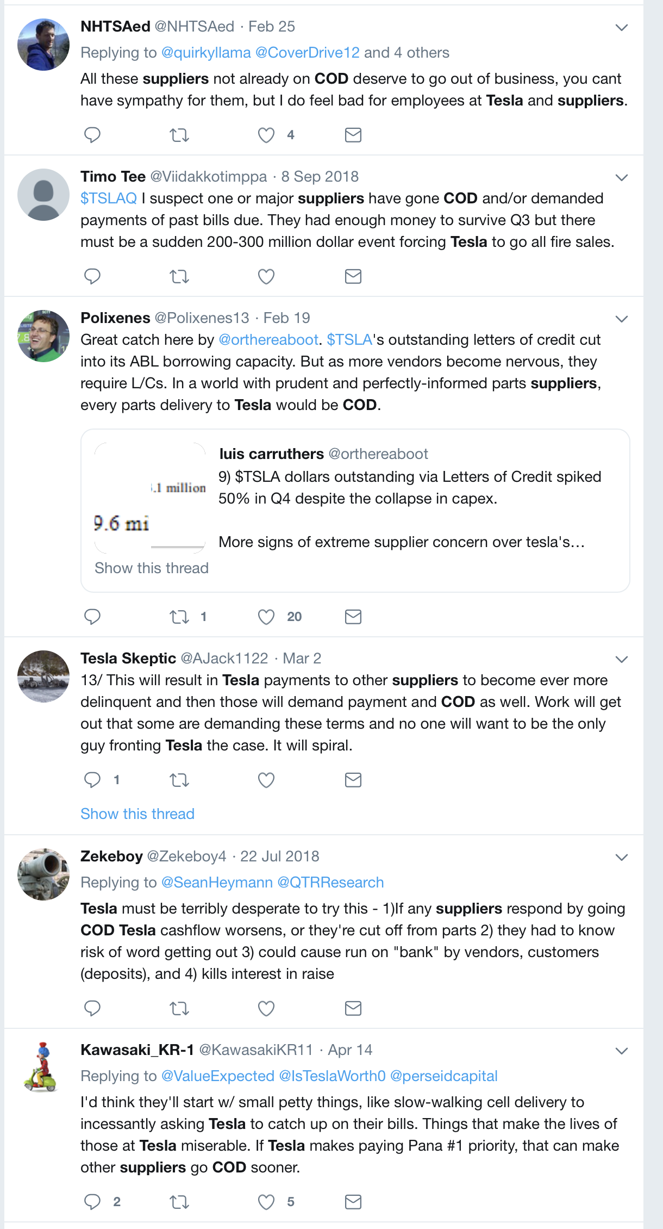Click 'Show this thread' under Tesla Skeptic's tweet
This screenshot has width=663, height=1229.
tap(137, 814)
